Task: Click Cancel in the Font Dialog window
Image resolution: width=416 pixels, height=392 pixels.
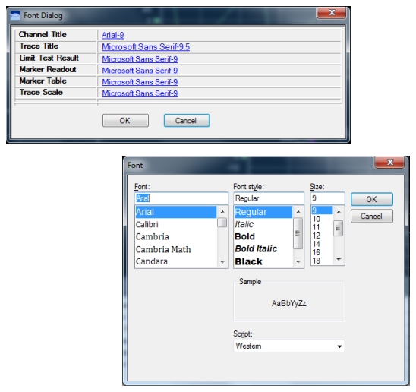Action: pos(187,121)
